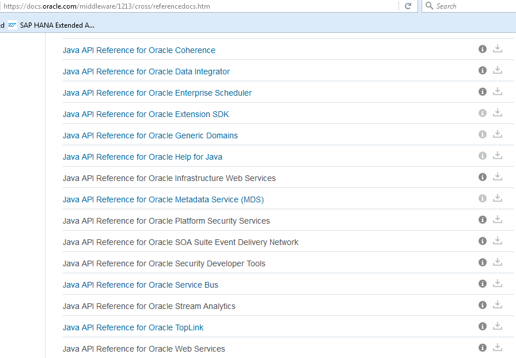This screenshot has width=516, height=358.
Task: Show info for Platform Security Services
Action: click(483, 220)
